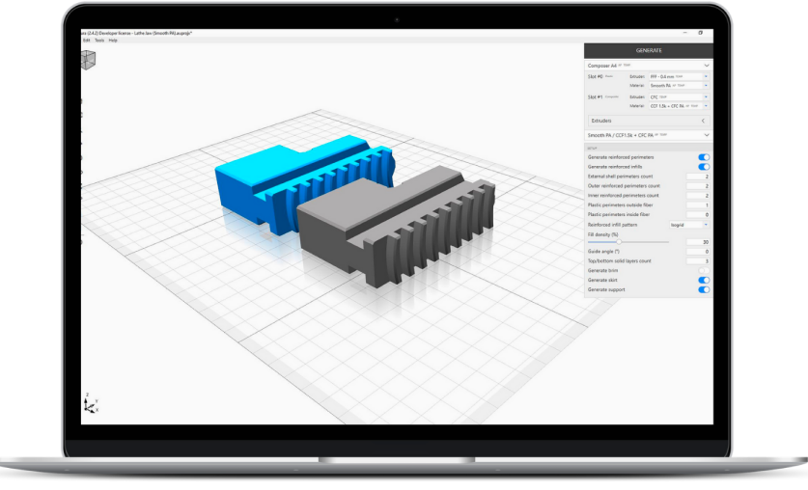
Task: Open the Edit menu
Action: pos(87,41)
